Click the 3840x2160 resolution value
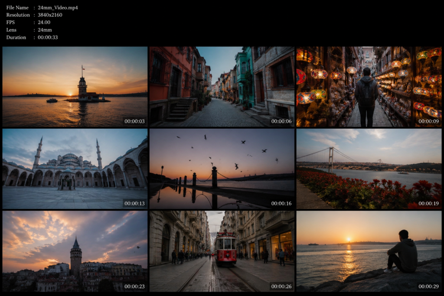The width and height of the screenshot is (444, 296). [x=50, y=15]
